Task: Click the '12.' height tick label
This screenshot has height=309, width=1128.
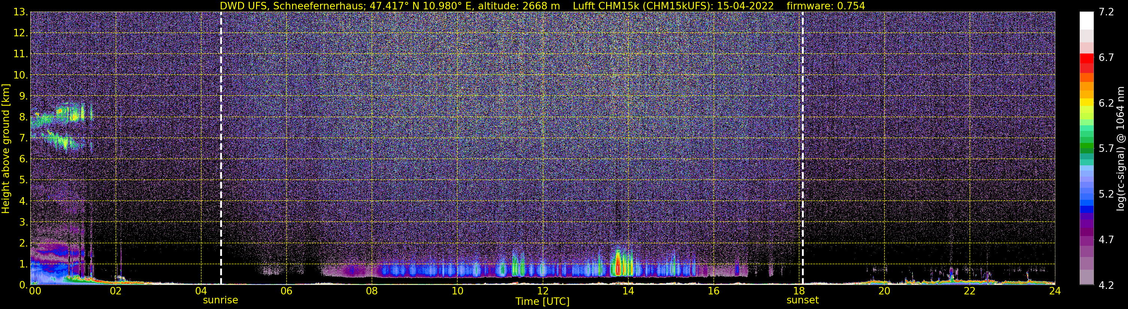Action: point(21,33)
